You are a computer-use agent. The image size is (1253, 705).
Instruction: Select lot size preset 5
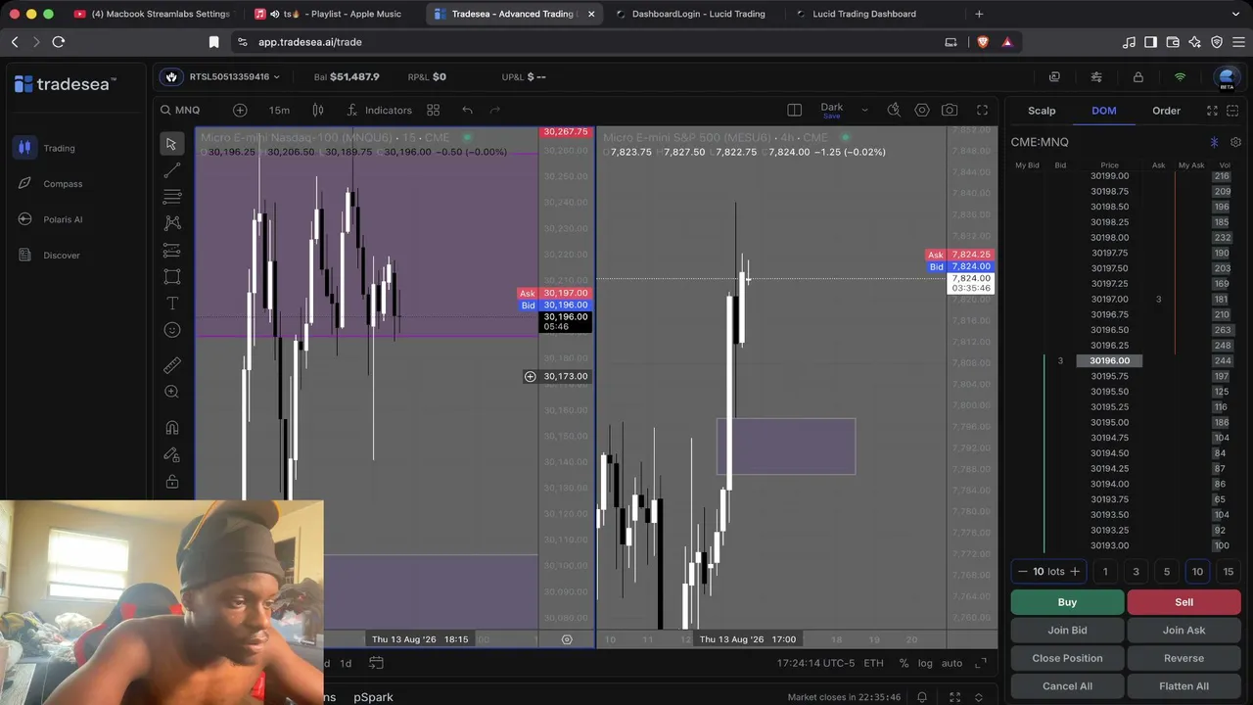pos(1167,572)
